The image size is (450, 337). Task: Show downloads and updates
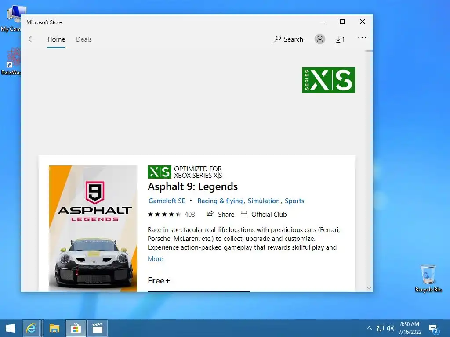(341, 39)
